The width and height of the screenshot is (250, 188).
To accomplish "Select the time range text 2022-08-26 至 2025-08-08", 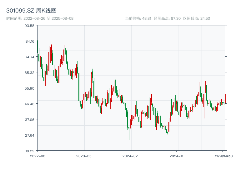I will click(x=48, y=18).
